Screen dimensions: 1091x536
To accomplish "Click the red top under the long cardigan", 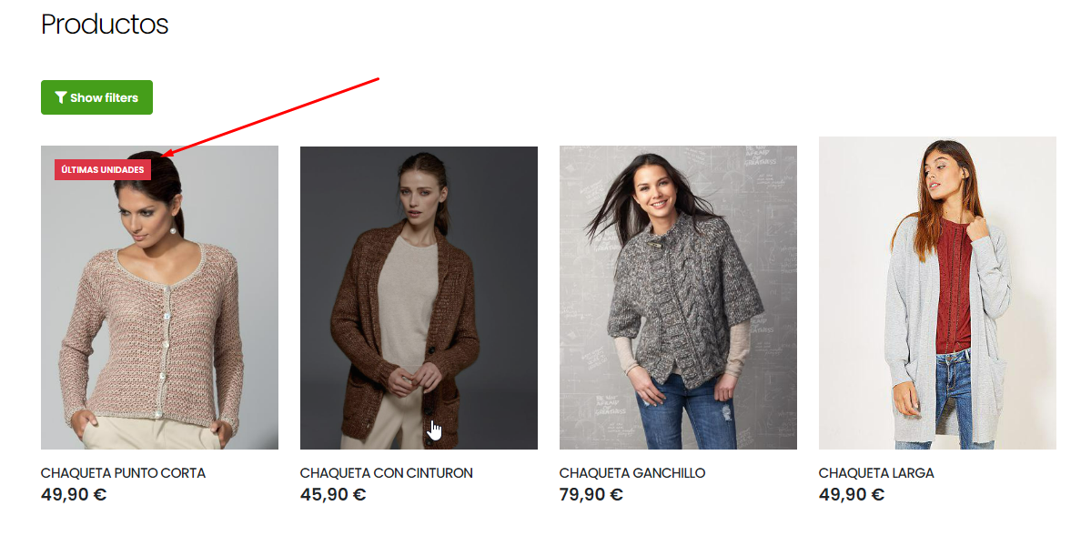I will click(954, 286).
